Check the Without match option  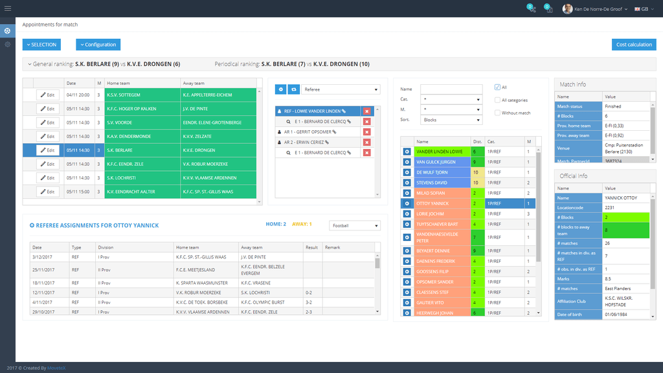click(x=497, y=113)
